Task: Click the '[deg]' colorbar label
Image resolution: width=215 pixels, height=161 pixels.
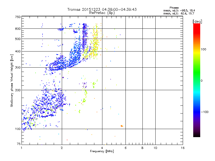Action: click(197, 22)
